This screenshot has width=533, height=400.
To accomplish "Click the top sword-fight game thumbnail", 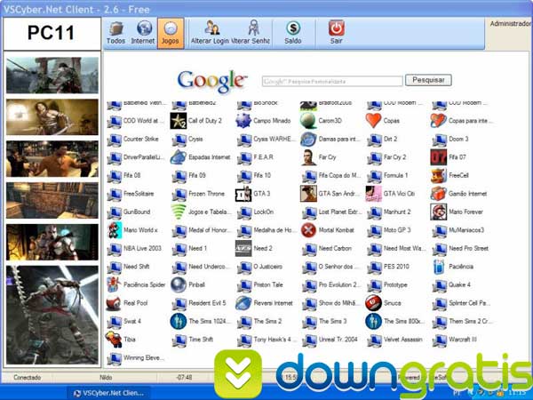I will [52, 76].
